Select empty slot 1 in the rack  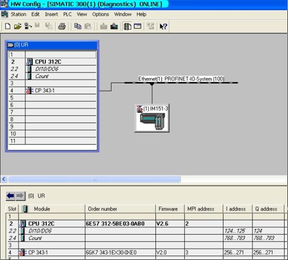pyautogui.click(x=53, y=54)
